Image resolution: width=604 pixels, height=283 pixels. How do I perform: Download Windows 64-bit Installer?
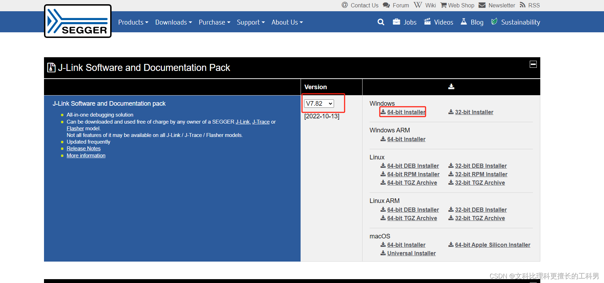tap(406, 112)
